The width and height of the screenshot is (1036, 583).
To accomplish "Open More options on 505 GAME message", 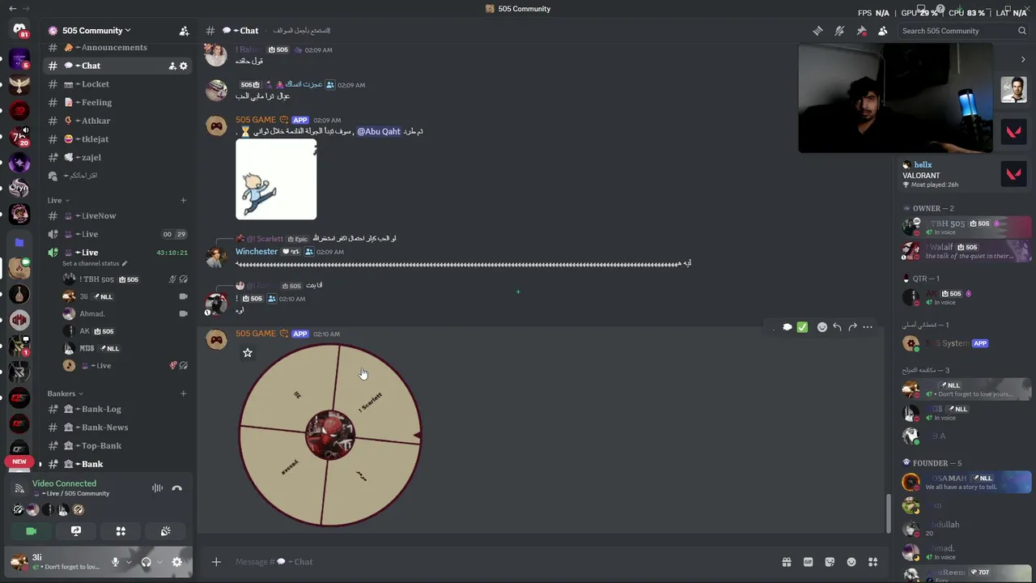I will point(868,327).
